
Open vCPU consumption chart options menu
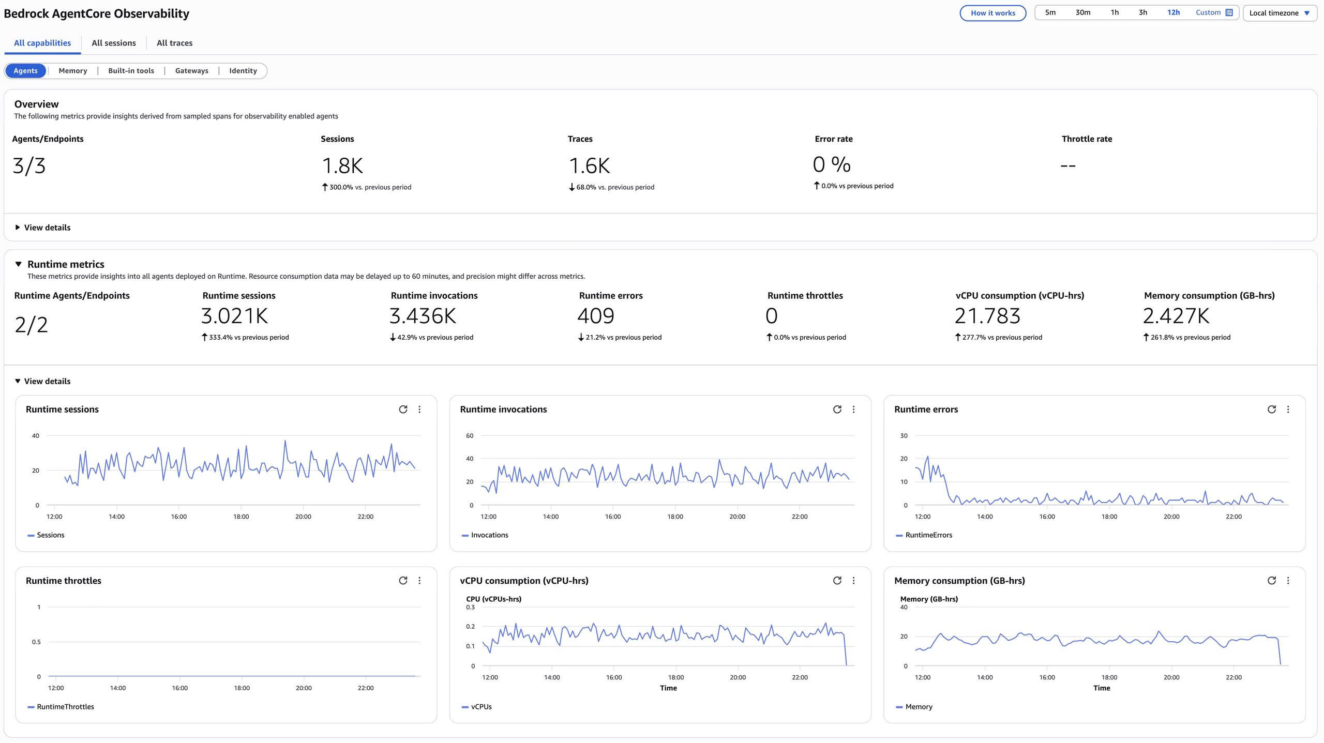853,580
